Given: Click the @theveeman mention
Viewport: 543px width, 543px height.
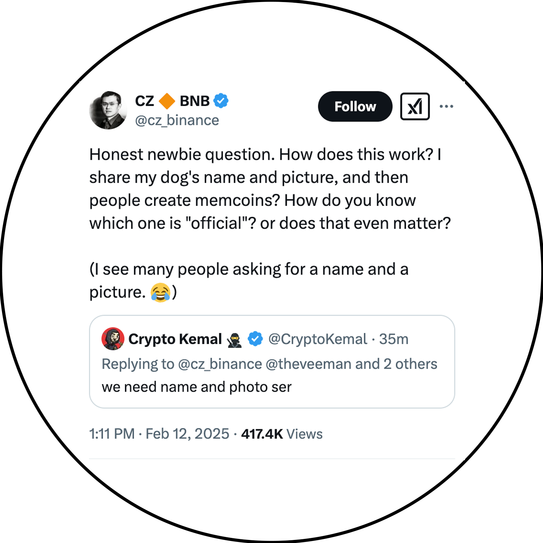Looking at the screenshot, I should (308, 364).
